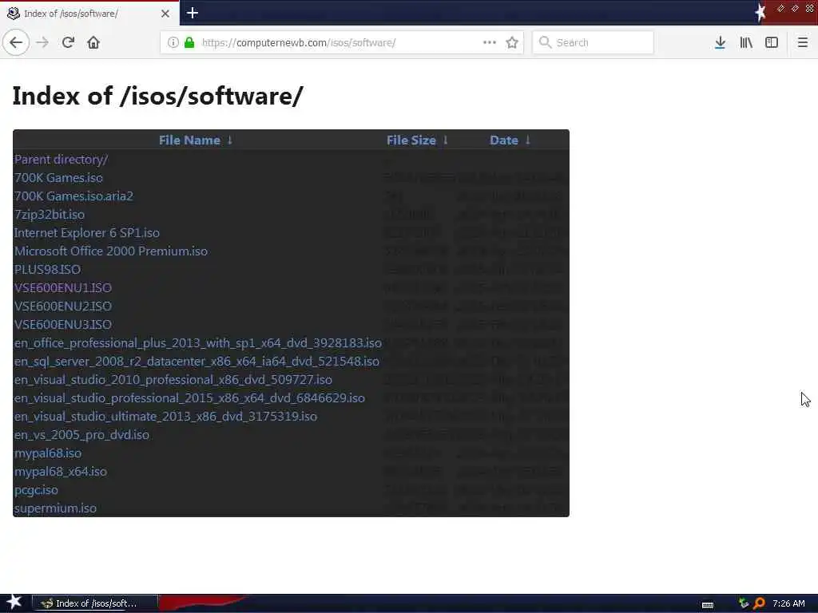Toggle the browser sidebar
Image resolution: width=818 pixels, height=613 pixels.
click(772, 42)
